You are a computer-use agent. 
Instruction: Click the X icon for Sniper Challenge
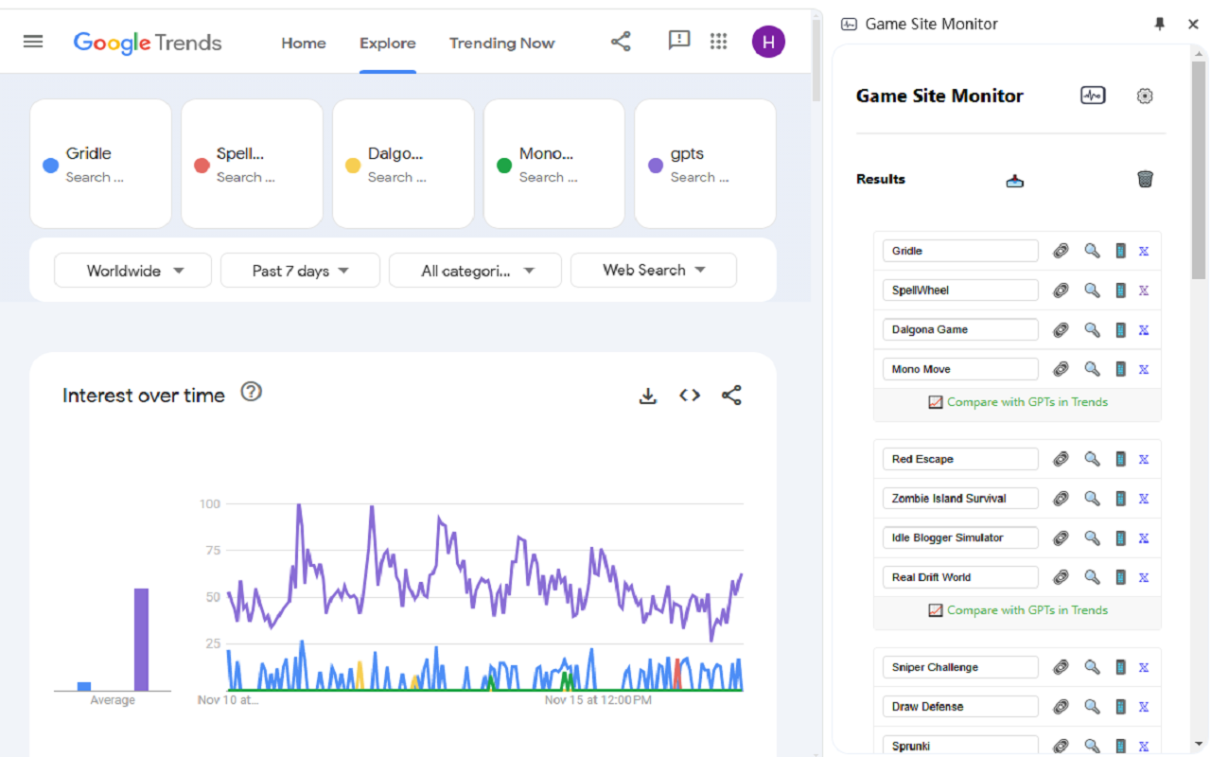(1143, 667)
